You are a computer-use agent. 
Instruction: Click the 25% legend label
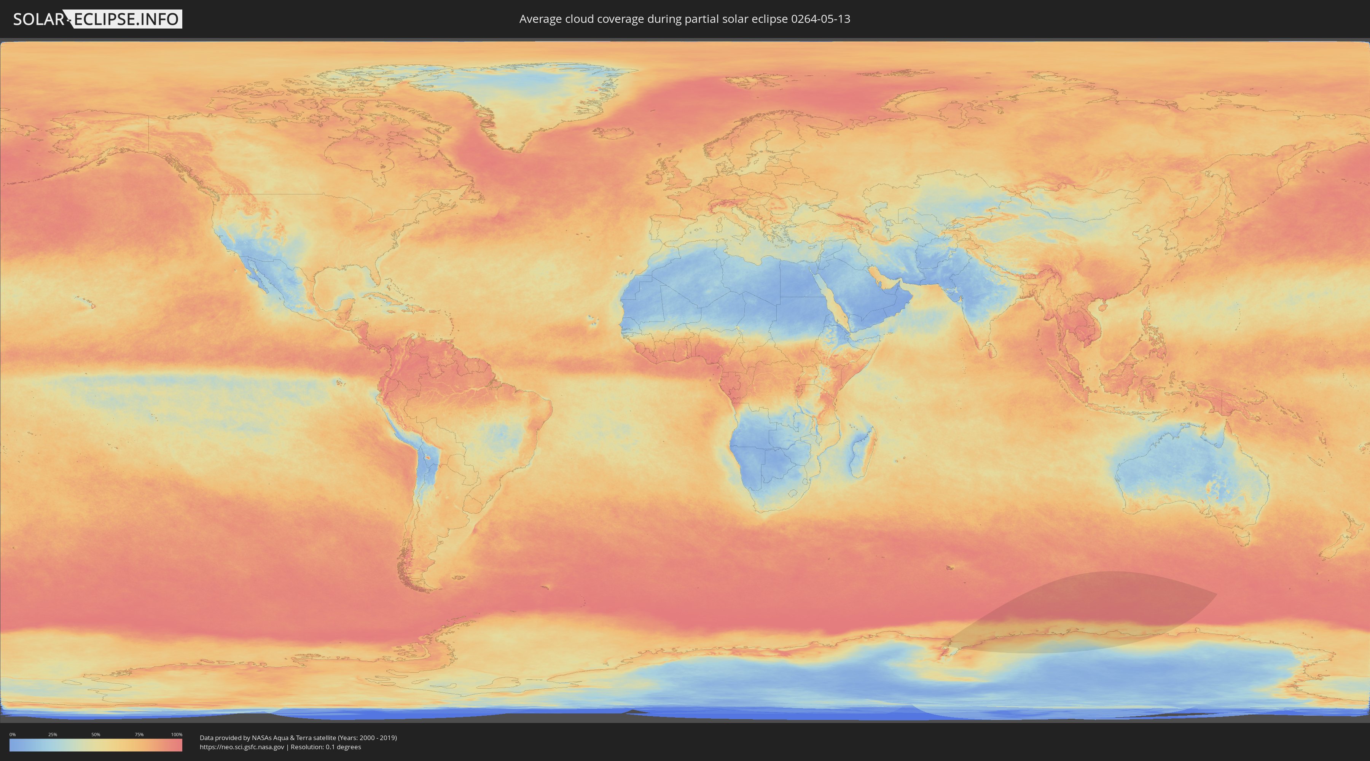(53, 734)
